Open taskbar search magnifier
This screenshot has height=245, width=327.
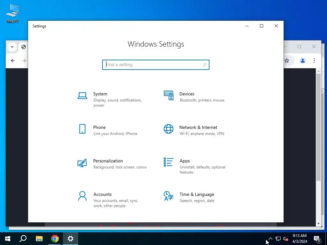tap(23, 239)
